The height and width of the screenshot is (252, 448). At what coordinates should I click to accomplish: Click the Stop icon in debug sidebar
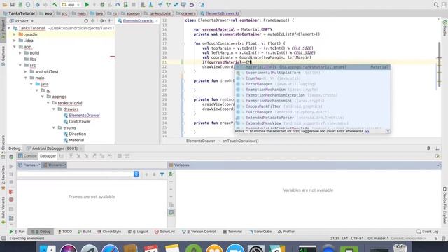click(11, 182)
